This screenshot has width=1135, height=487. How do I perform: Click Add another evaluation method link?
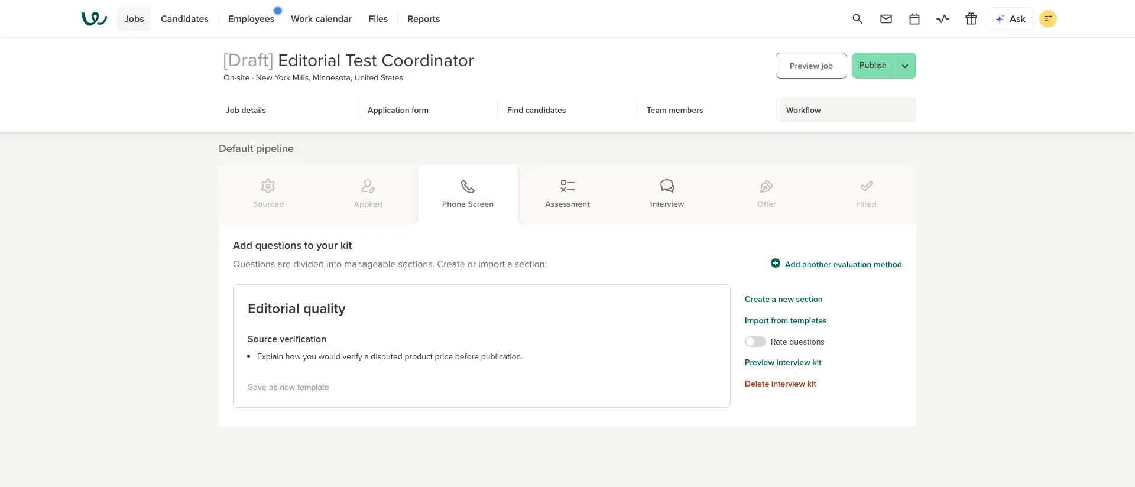(x=843, y=264)
